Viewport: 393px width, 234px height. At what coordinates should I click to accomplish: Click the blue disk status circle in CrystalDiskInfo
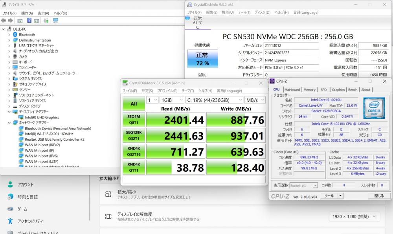coord(187,18)
